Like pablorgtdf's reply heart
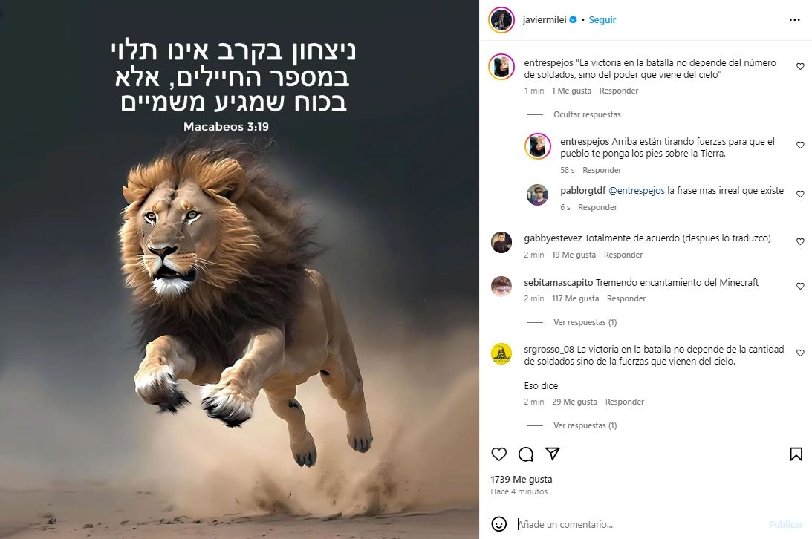The height and width of the screenshot is (539, 812). (x=800, y=194)
